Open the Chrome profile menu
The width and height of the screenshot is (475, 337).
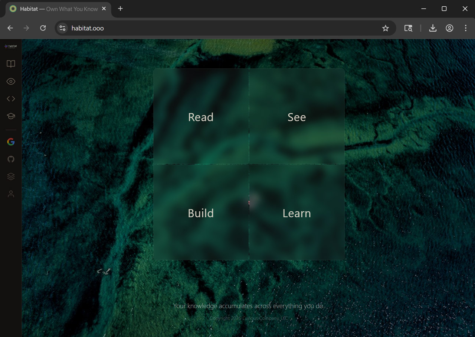(x=449, y=28)
